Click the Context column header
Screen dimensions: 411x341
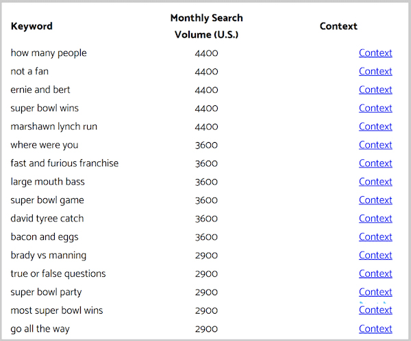[x=338, y=26]
